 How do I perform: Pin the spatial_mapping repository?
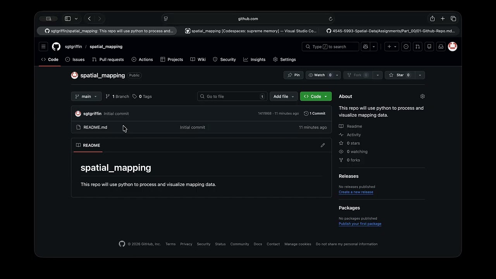tap(294, 75)
